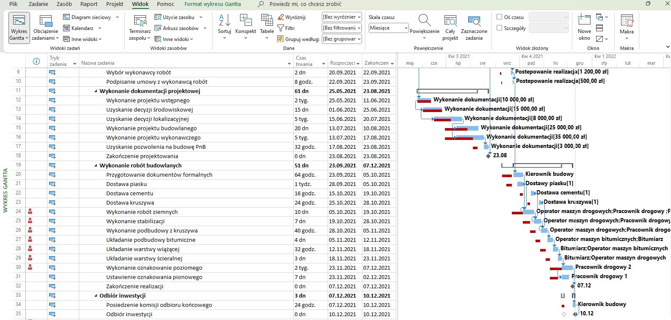Enable the Szczegóły checkbox
Viewport: 671px width, 320px height.
coord(500,28)
